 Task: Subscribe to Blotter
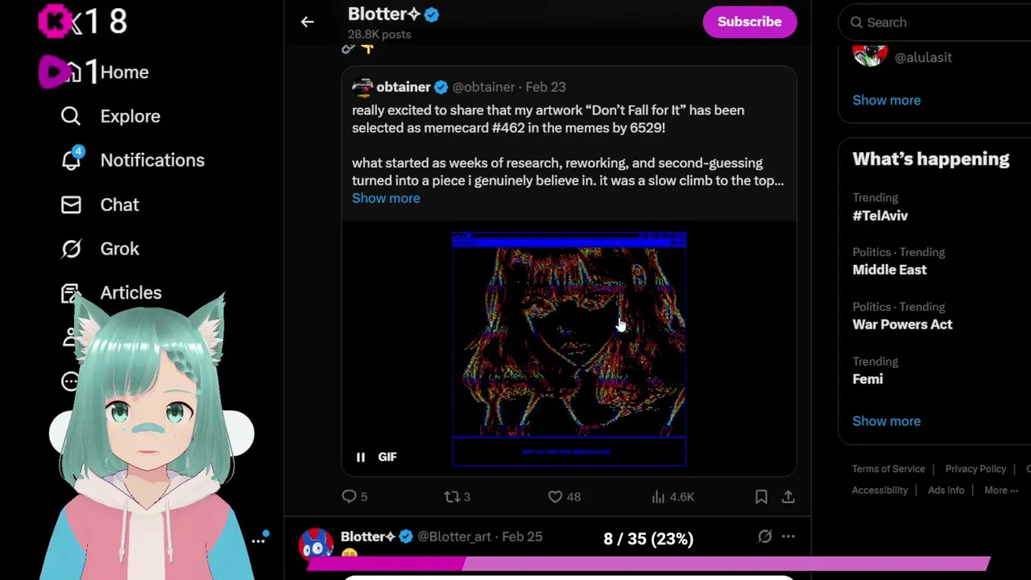(750, 22)
